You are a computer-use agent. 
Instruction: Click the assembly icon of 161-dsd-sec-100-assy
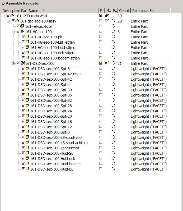[17, 21]
